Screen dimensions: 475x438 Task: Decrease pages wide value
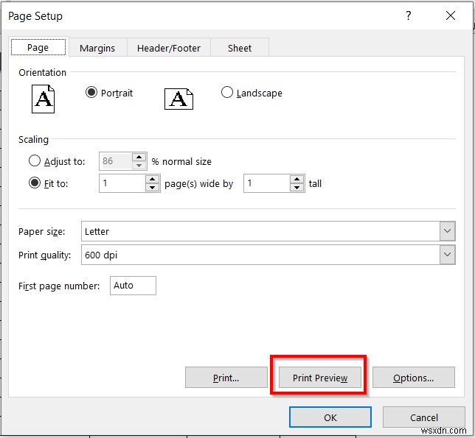point(152,188)
